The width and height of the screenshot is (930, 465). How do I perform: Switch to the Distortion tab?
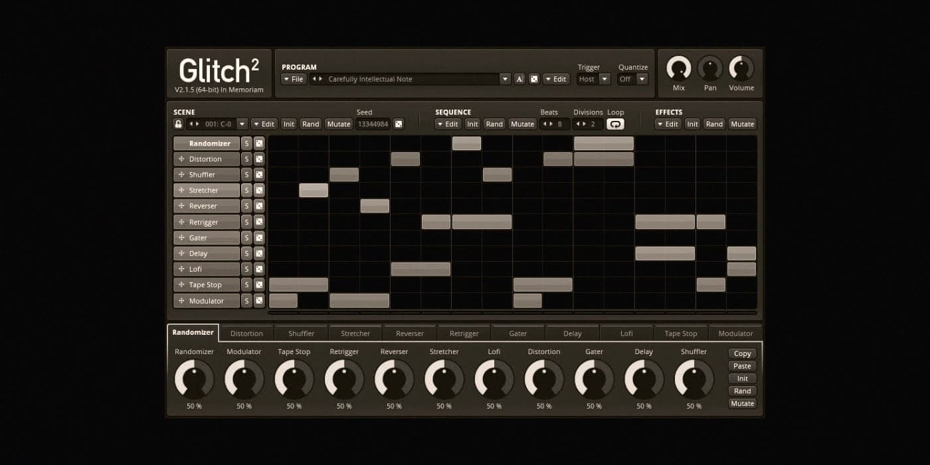click(x=246, y=333)
